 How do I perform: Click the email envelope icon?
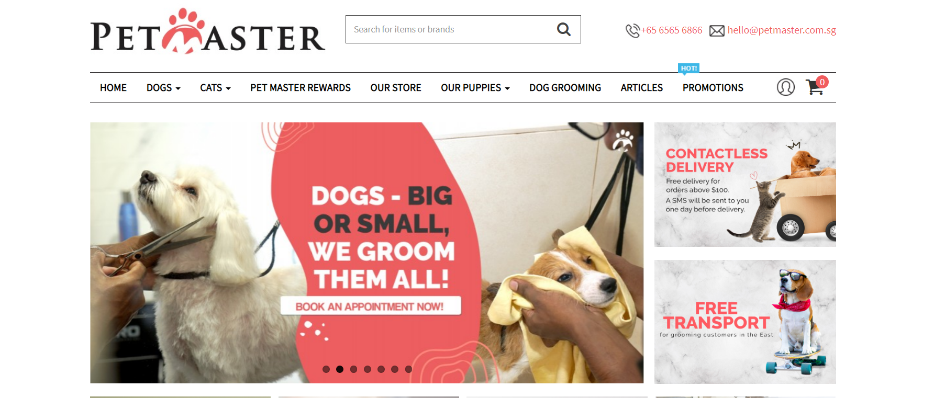click(x=717, y=31)
